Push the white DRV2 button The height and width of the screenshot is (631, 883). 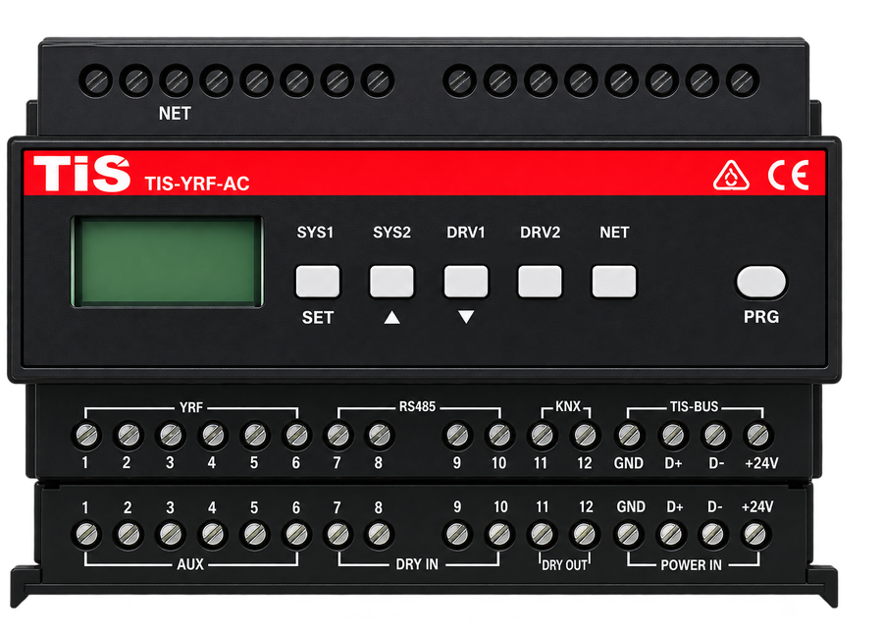[x=540, y=281]
